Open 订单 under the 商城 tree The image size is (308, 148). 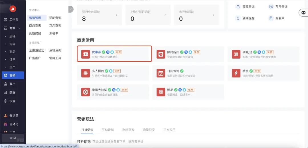pos(12,59)
